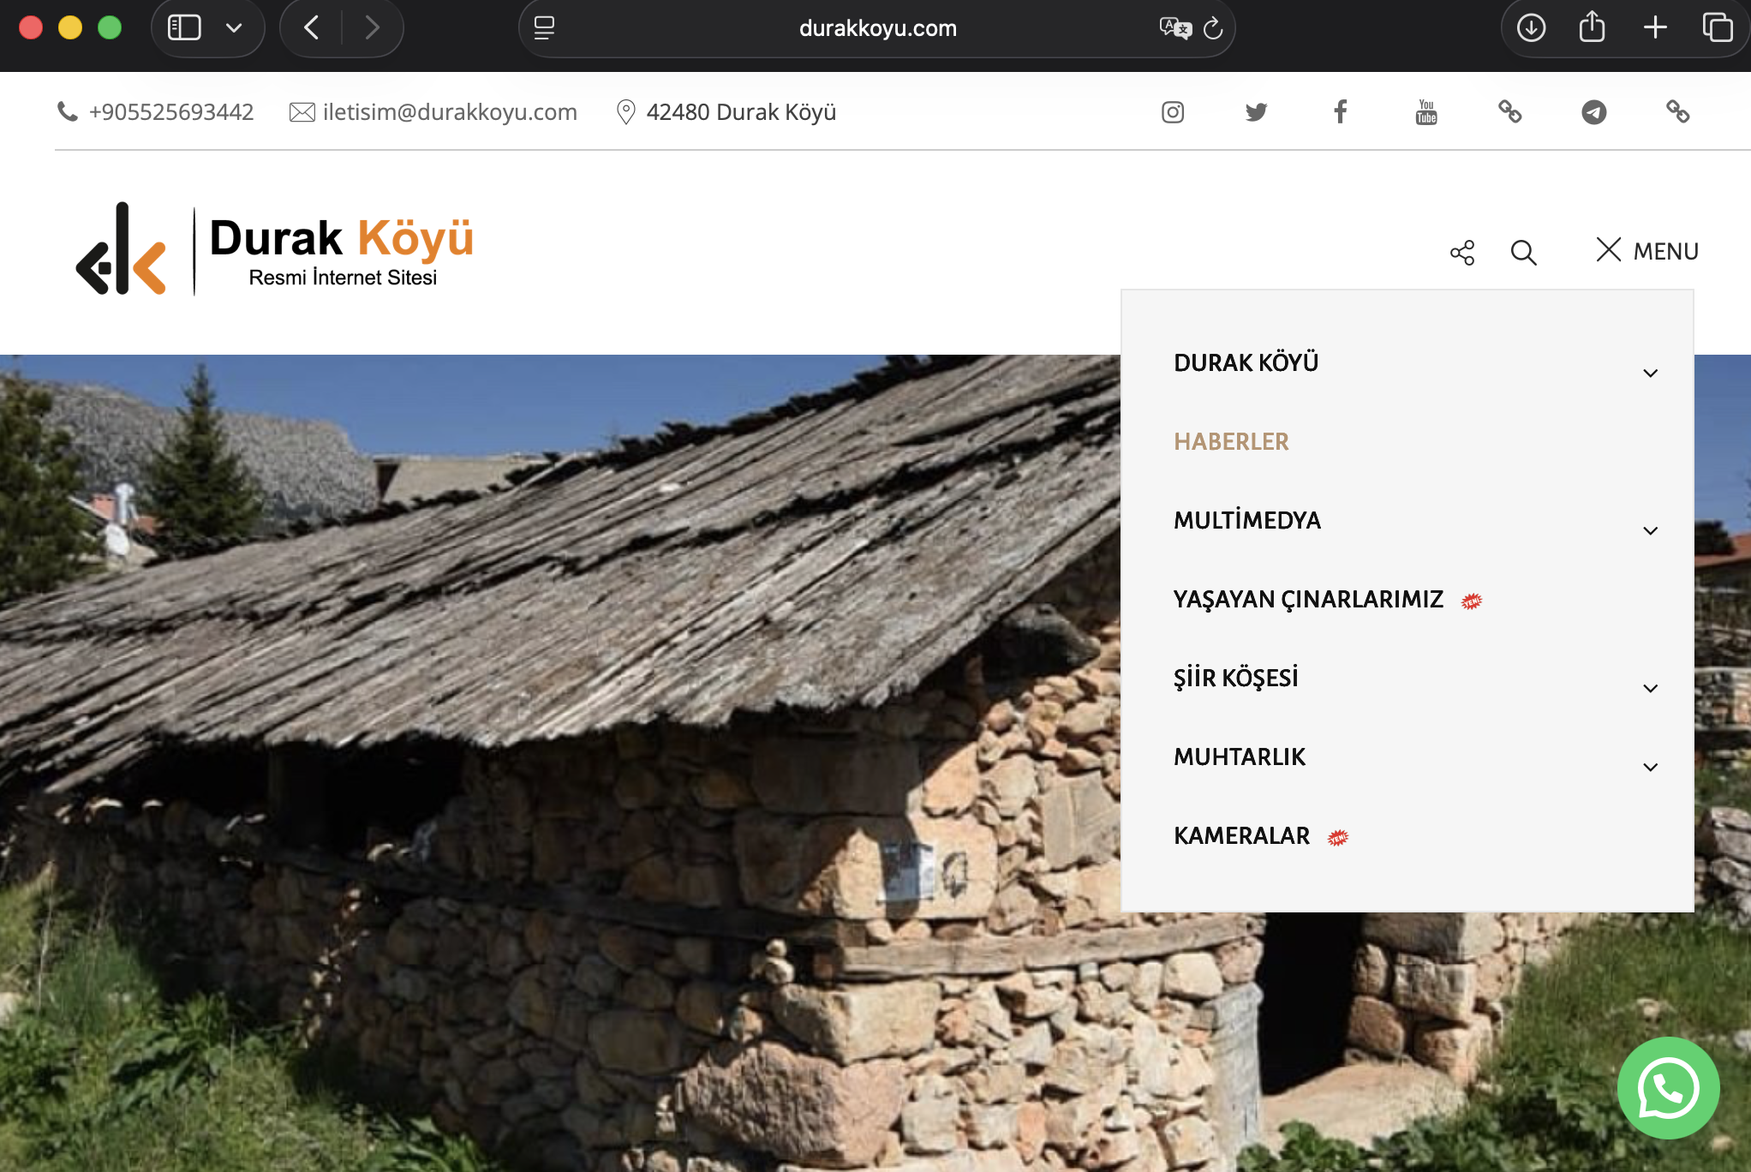Click the floating WhatsApp chat button
Viewport: 1751px width, 1172px height.
click(1668, 1088)
